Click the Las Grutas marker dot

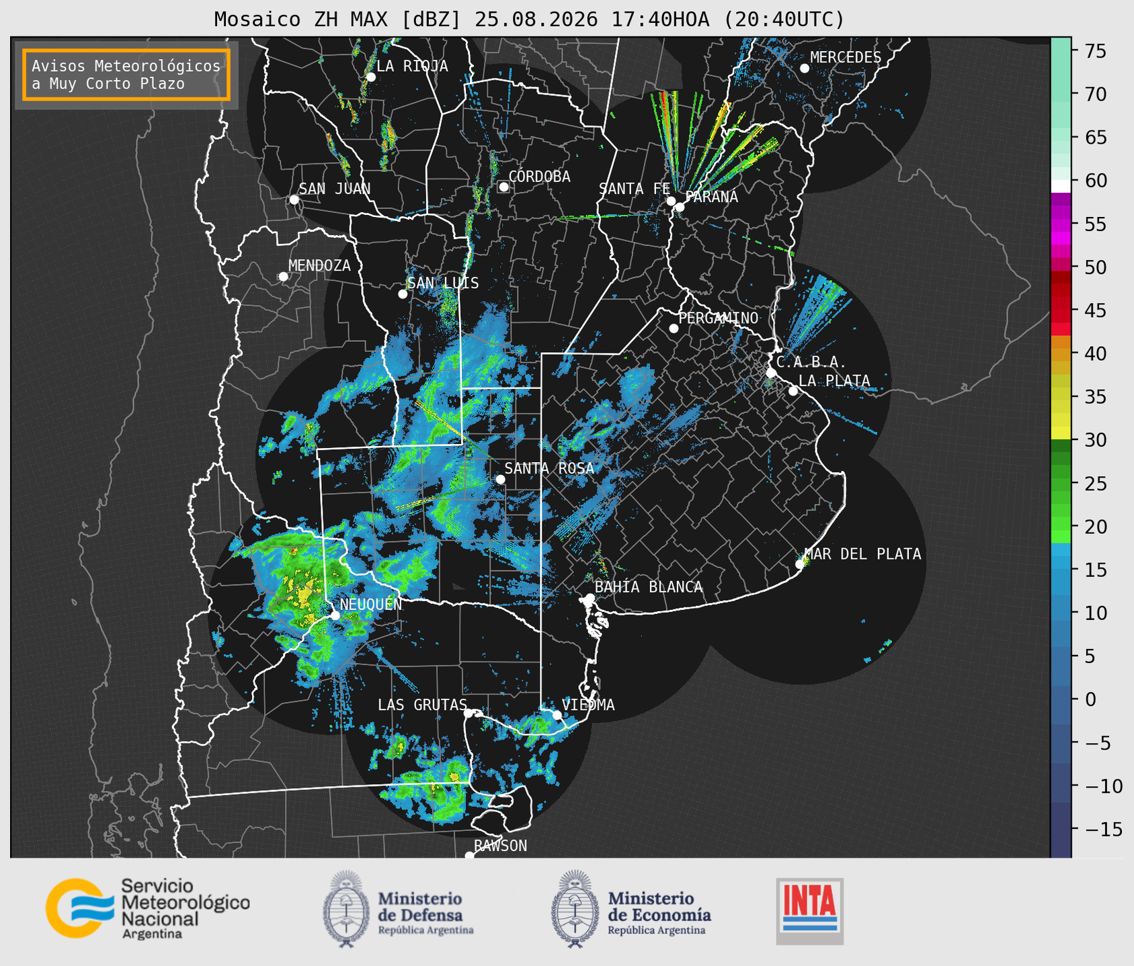[469, 713]
